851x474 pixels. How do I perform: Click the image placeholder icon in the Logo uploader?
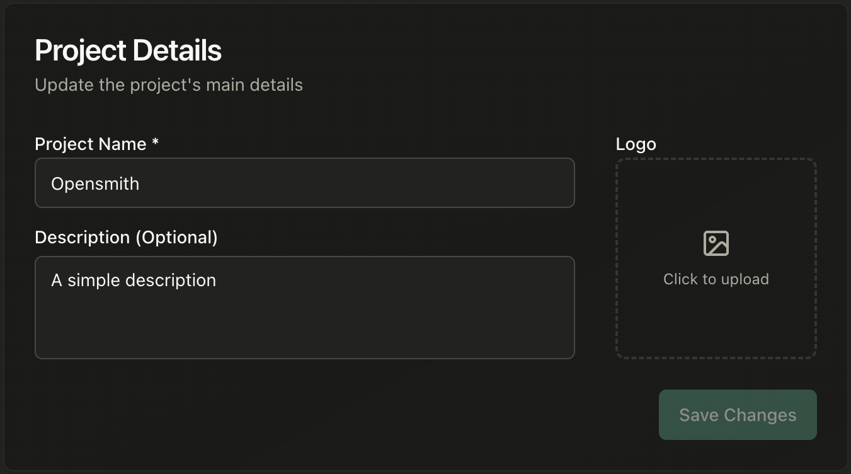716,243
